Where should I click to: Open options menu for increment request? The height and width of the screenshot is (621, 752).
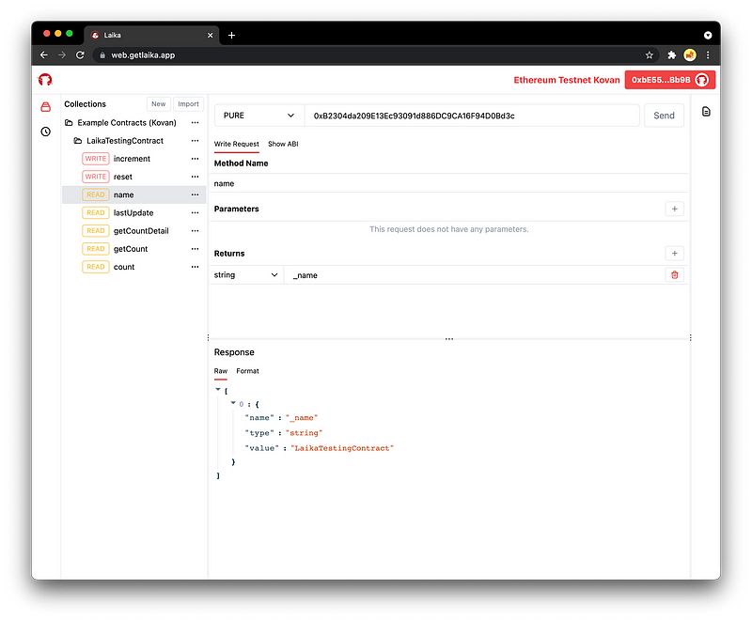(x=196, y=159)
